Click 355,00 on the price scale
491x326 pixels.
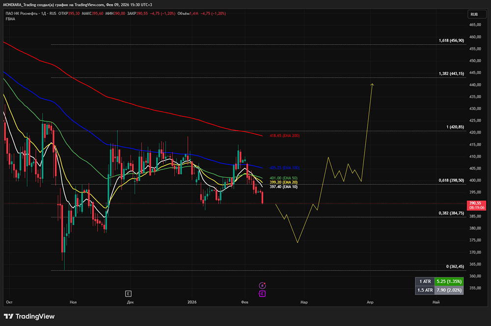[x=475, y=288]
